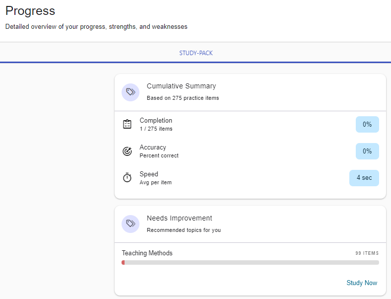391x299 pixels.
Task: Switch to the STUDY-PACK tab
Action: click(x=195, y=53)
